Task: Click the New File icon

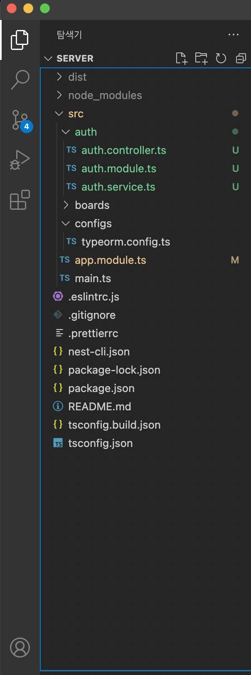Action: click(182, 58)
